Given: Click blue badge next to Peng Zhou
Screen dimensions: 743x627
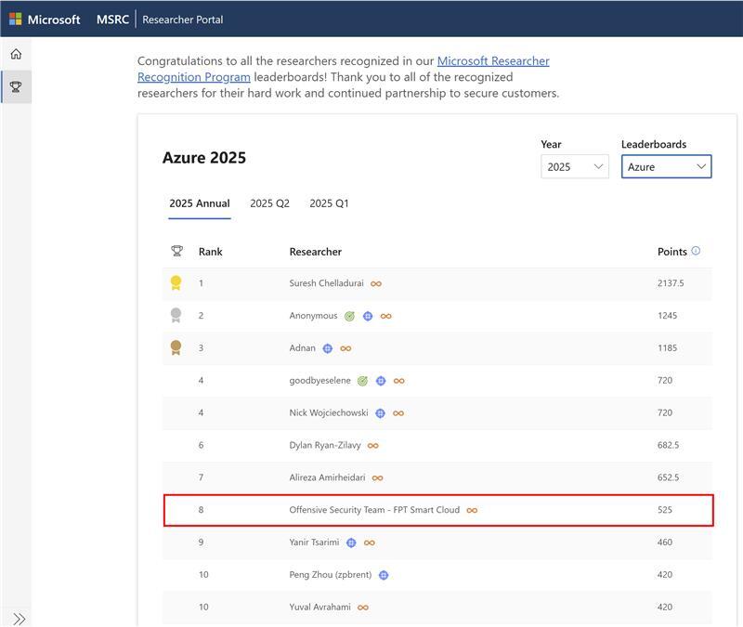Looking at the screenshot, I should click(384, 575).
